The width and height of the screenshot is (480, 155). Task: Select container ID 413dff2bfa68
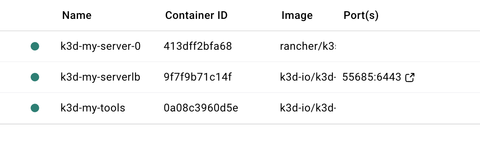tap(198, 47)
